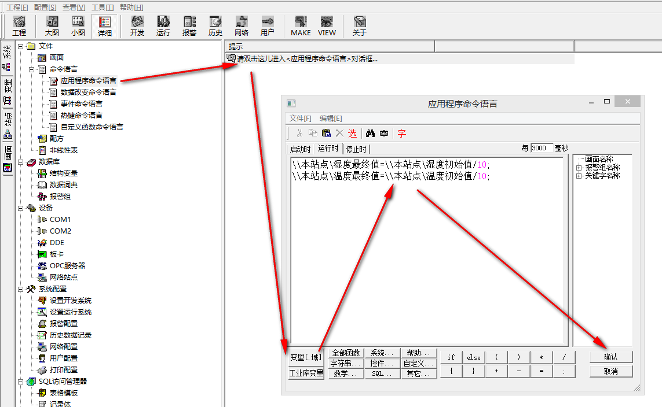Open the 工具[T] menu
The width and height of the screenshot is (662, 407).
click(x=103, y=7)
